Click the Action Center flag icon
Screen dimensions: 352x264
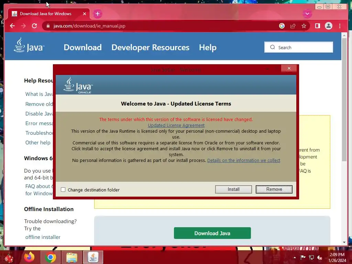[303, 257]
